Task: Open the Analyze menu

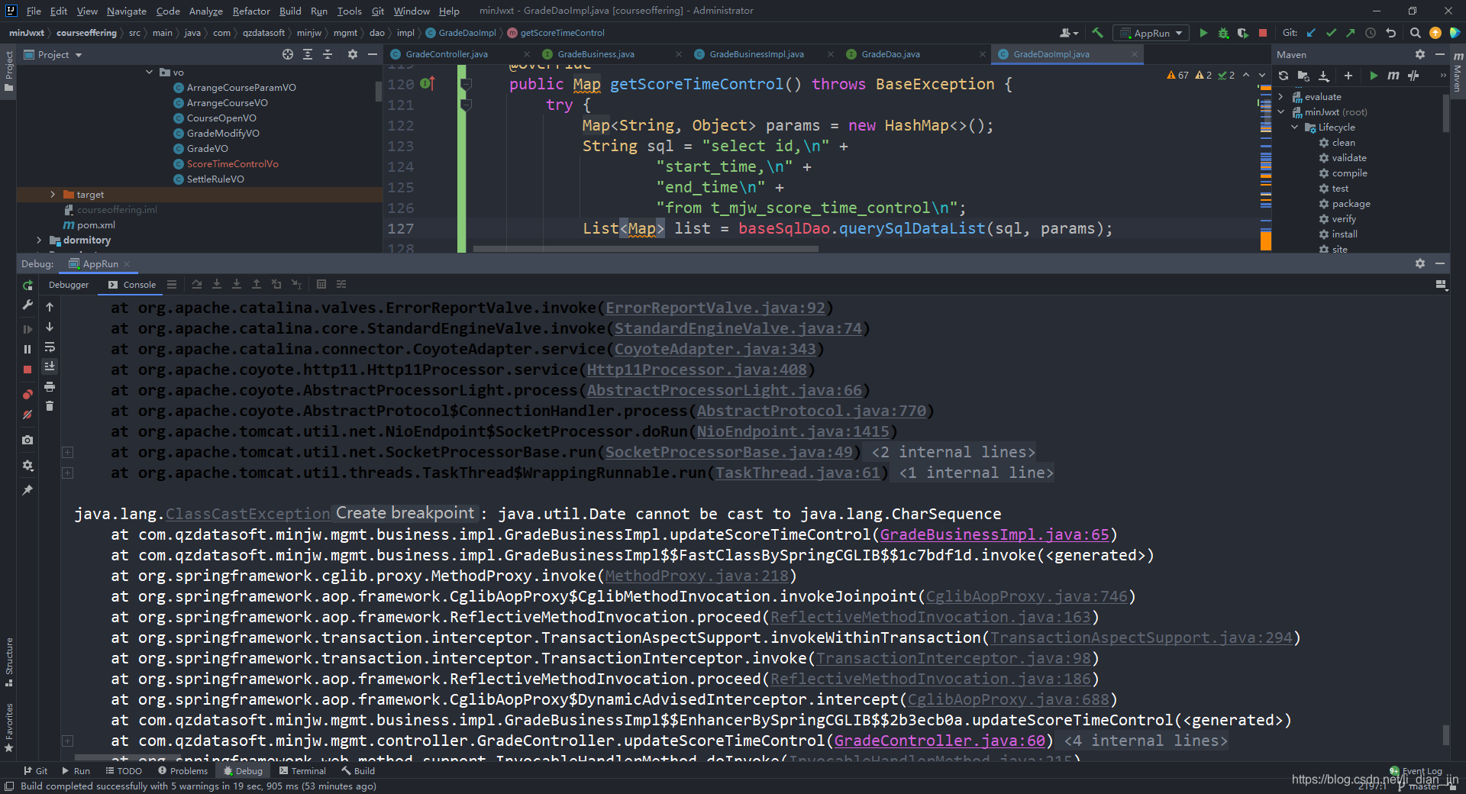Action: pos(205,11)
